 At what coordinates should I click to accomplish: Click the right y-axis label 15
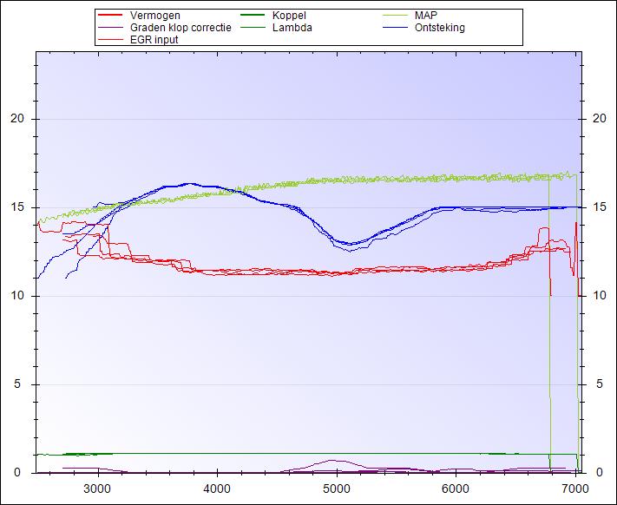click(599, 207)
